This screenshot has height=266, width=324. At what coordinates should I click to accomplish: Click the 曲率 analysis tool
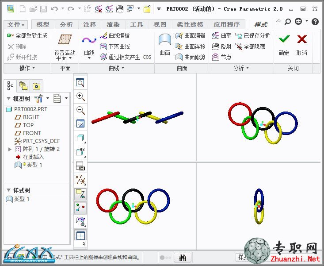(222, 35)
